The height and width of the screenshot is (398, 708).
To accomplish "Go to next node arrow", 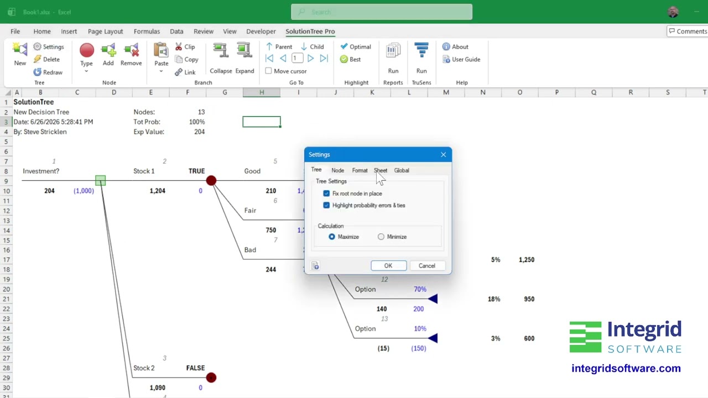I will pos(310,59).
